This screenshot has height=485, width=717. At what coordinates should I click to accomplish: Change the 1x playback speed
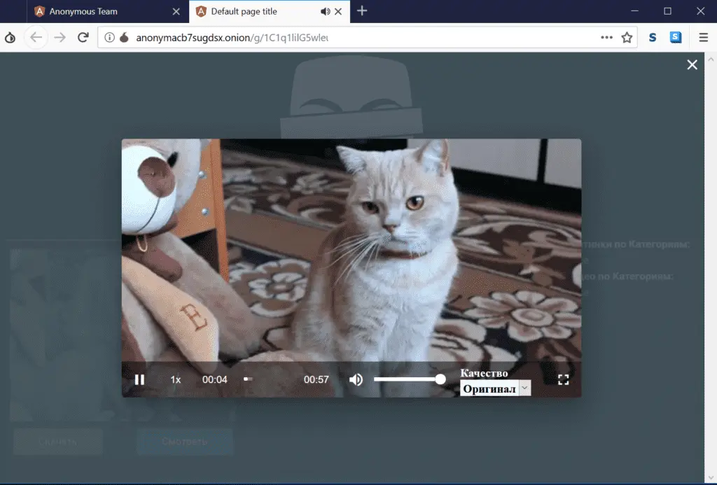click(x=176, y=379)
